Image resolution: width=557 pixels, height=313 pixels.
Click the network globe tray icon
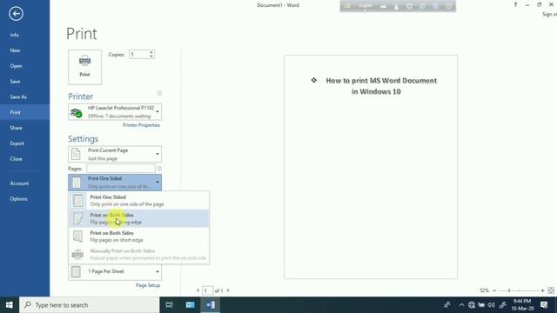tap(472, 305)
